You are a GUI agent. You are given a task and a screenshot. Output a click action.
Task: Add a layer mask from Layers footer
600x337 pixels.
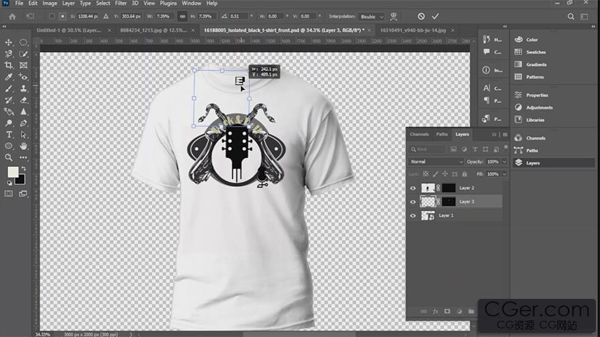(447, 311)
